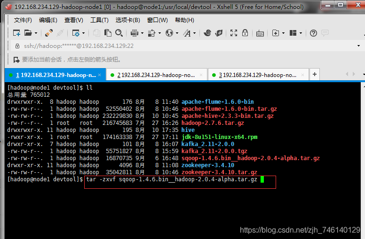The height and width of the screenshot is (239, 365).
Task: Expand the address bar history dropdown
Action: coord(358,46)
